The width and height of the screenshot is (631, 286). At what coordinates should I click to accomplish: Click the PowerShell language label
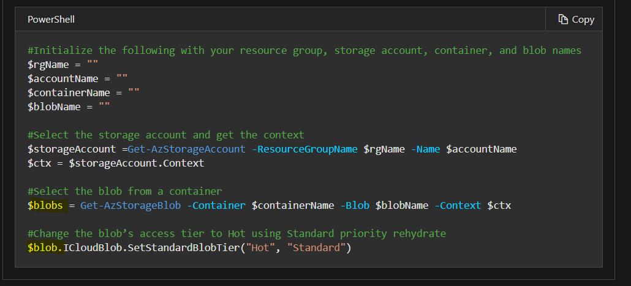[51, 20]
